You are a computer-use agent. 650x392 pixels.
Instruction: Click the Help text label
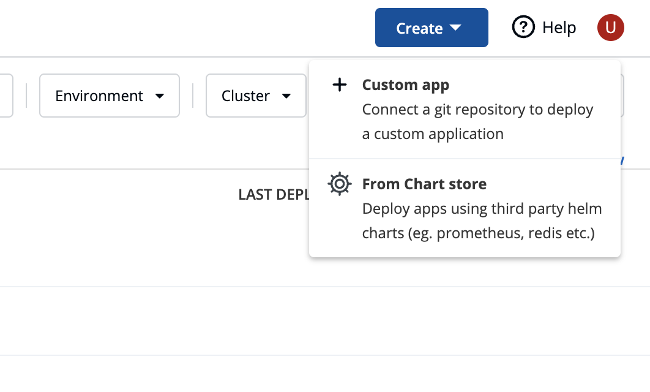point(559,28)
